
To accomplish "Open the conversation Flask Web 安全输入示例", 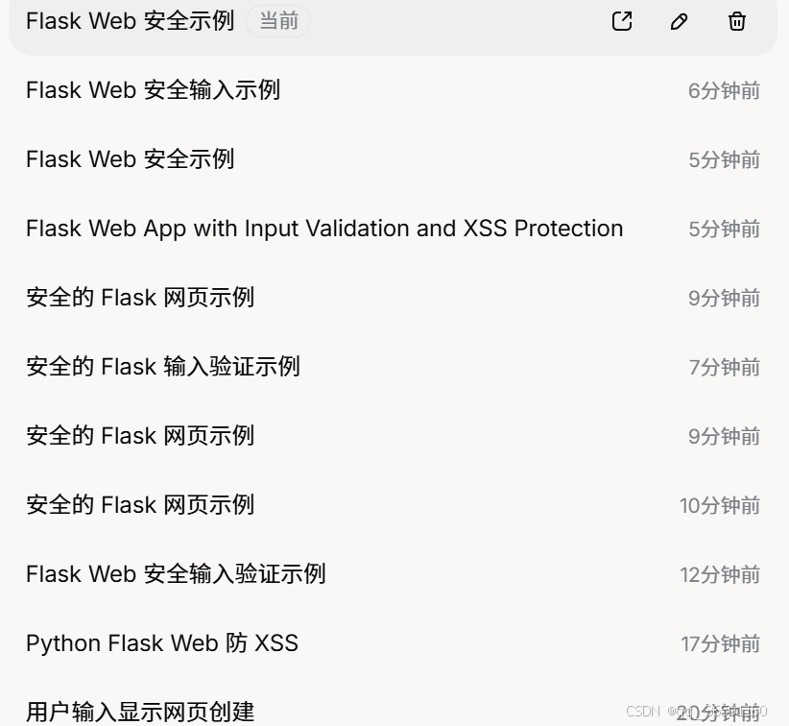I will click(x=154, y=90).
